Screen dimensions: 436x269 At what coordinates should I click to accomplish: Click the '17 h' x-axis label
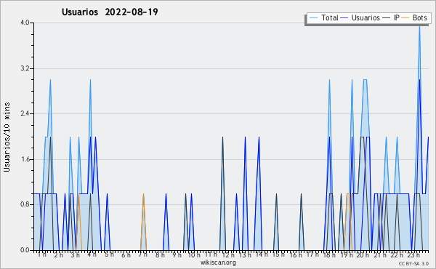coord(312,254)
